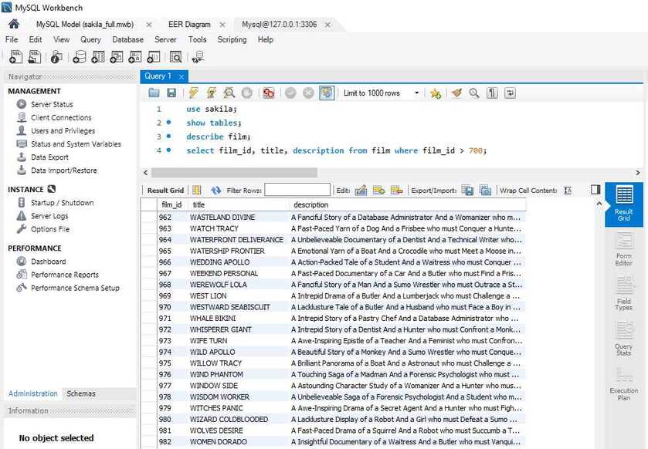This screenshot has width=648, height=449.
Task: Show the Execution Plan view
Action: click(x=623, y=385)
